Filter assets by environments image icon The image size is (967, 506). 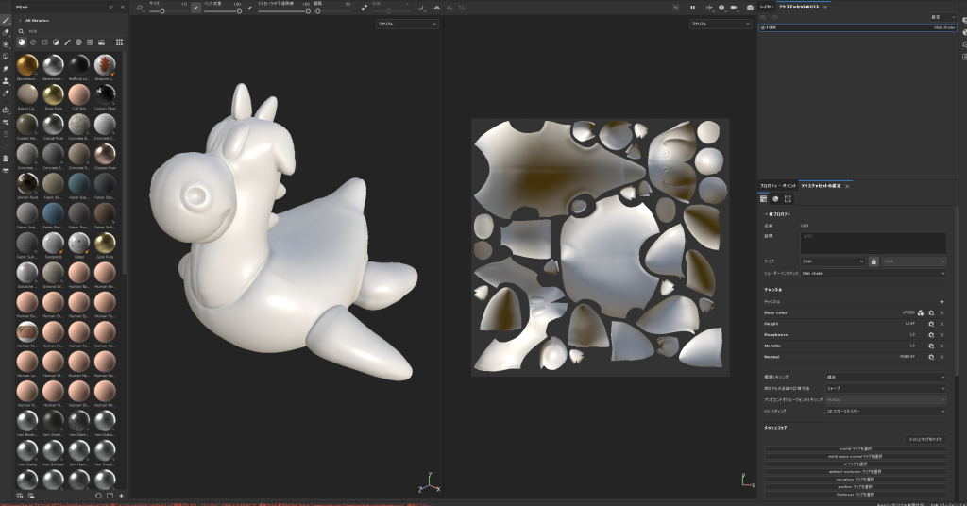101,42
